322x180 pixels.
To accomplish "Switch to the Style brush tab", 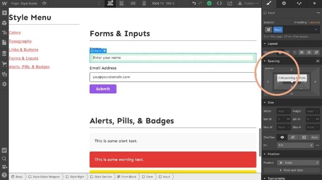I will pyautogui.click(x=269, y=3).
